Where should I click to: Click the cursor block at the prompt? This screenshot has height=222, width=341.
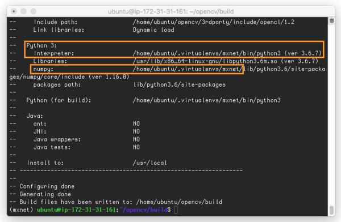(176, 210)
